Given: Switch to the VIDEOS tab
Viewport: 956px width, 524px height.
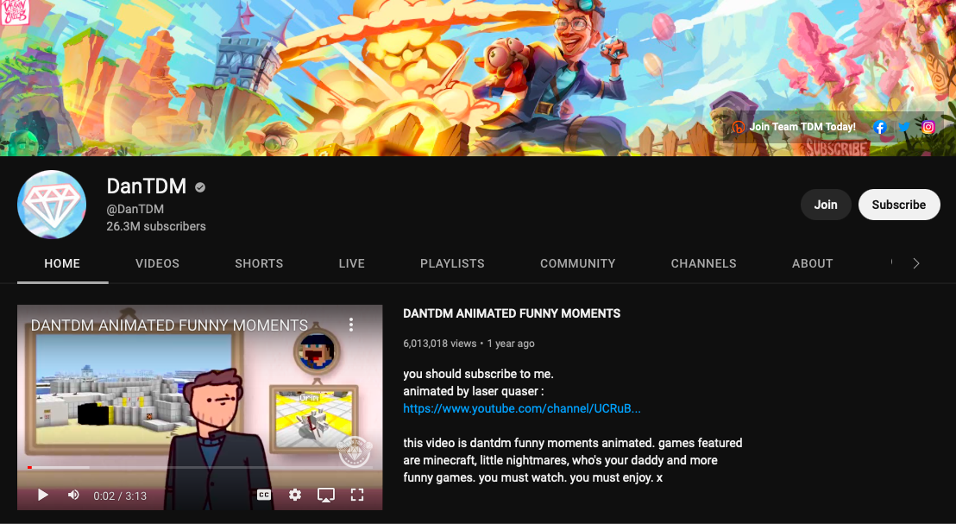Looking at the screenshot, I should tap(157, 263).
